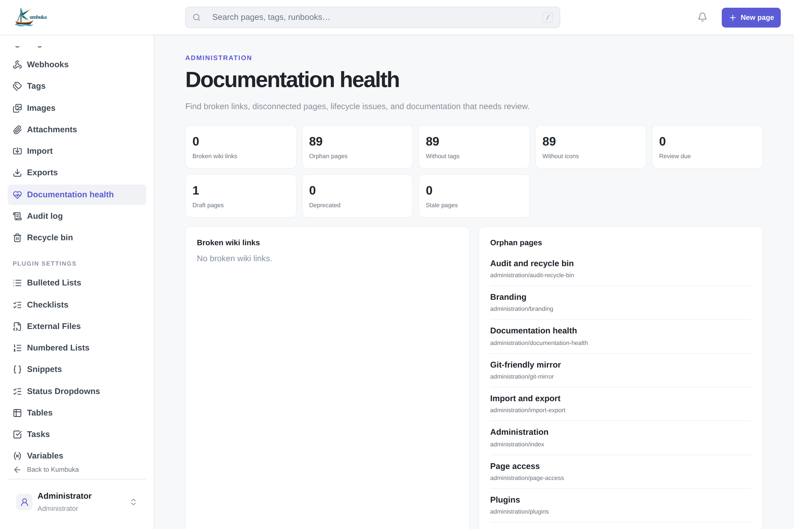Click the Orphan pages stat card

coord(357,147)
